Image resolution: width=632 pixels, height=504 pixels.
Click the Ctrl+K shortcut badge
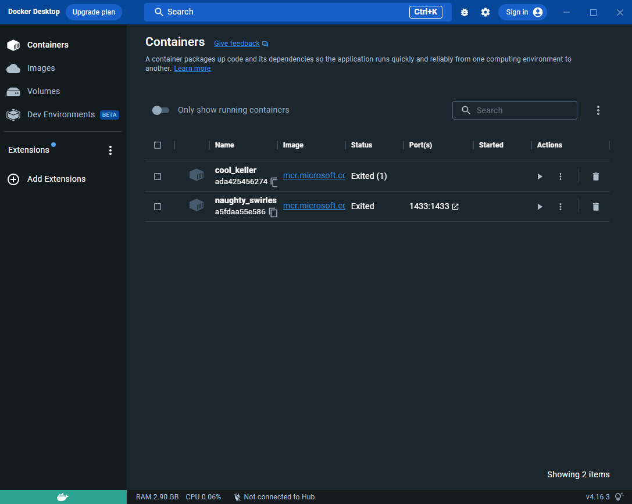(x=426, y=12)
